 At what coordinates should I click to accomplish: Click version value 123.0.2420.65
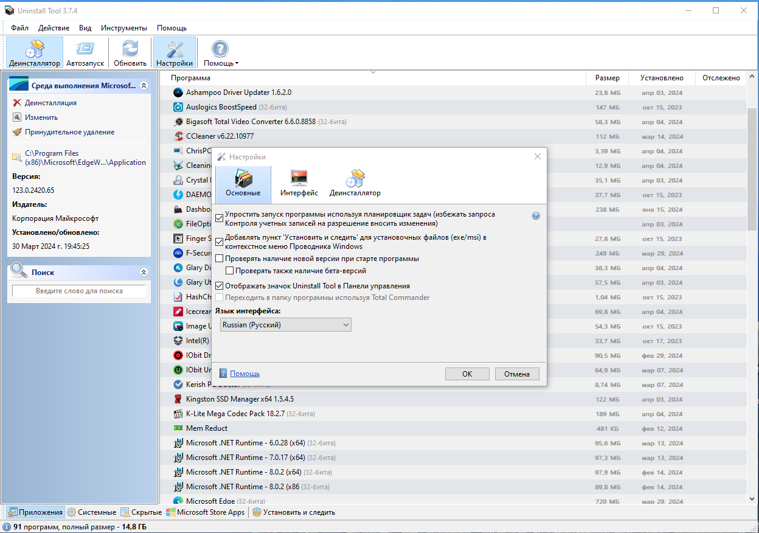coord(33,190)
